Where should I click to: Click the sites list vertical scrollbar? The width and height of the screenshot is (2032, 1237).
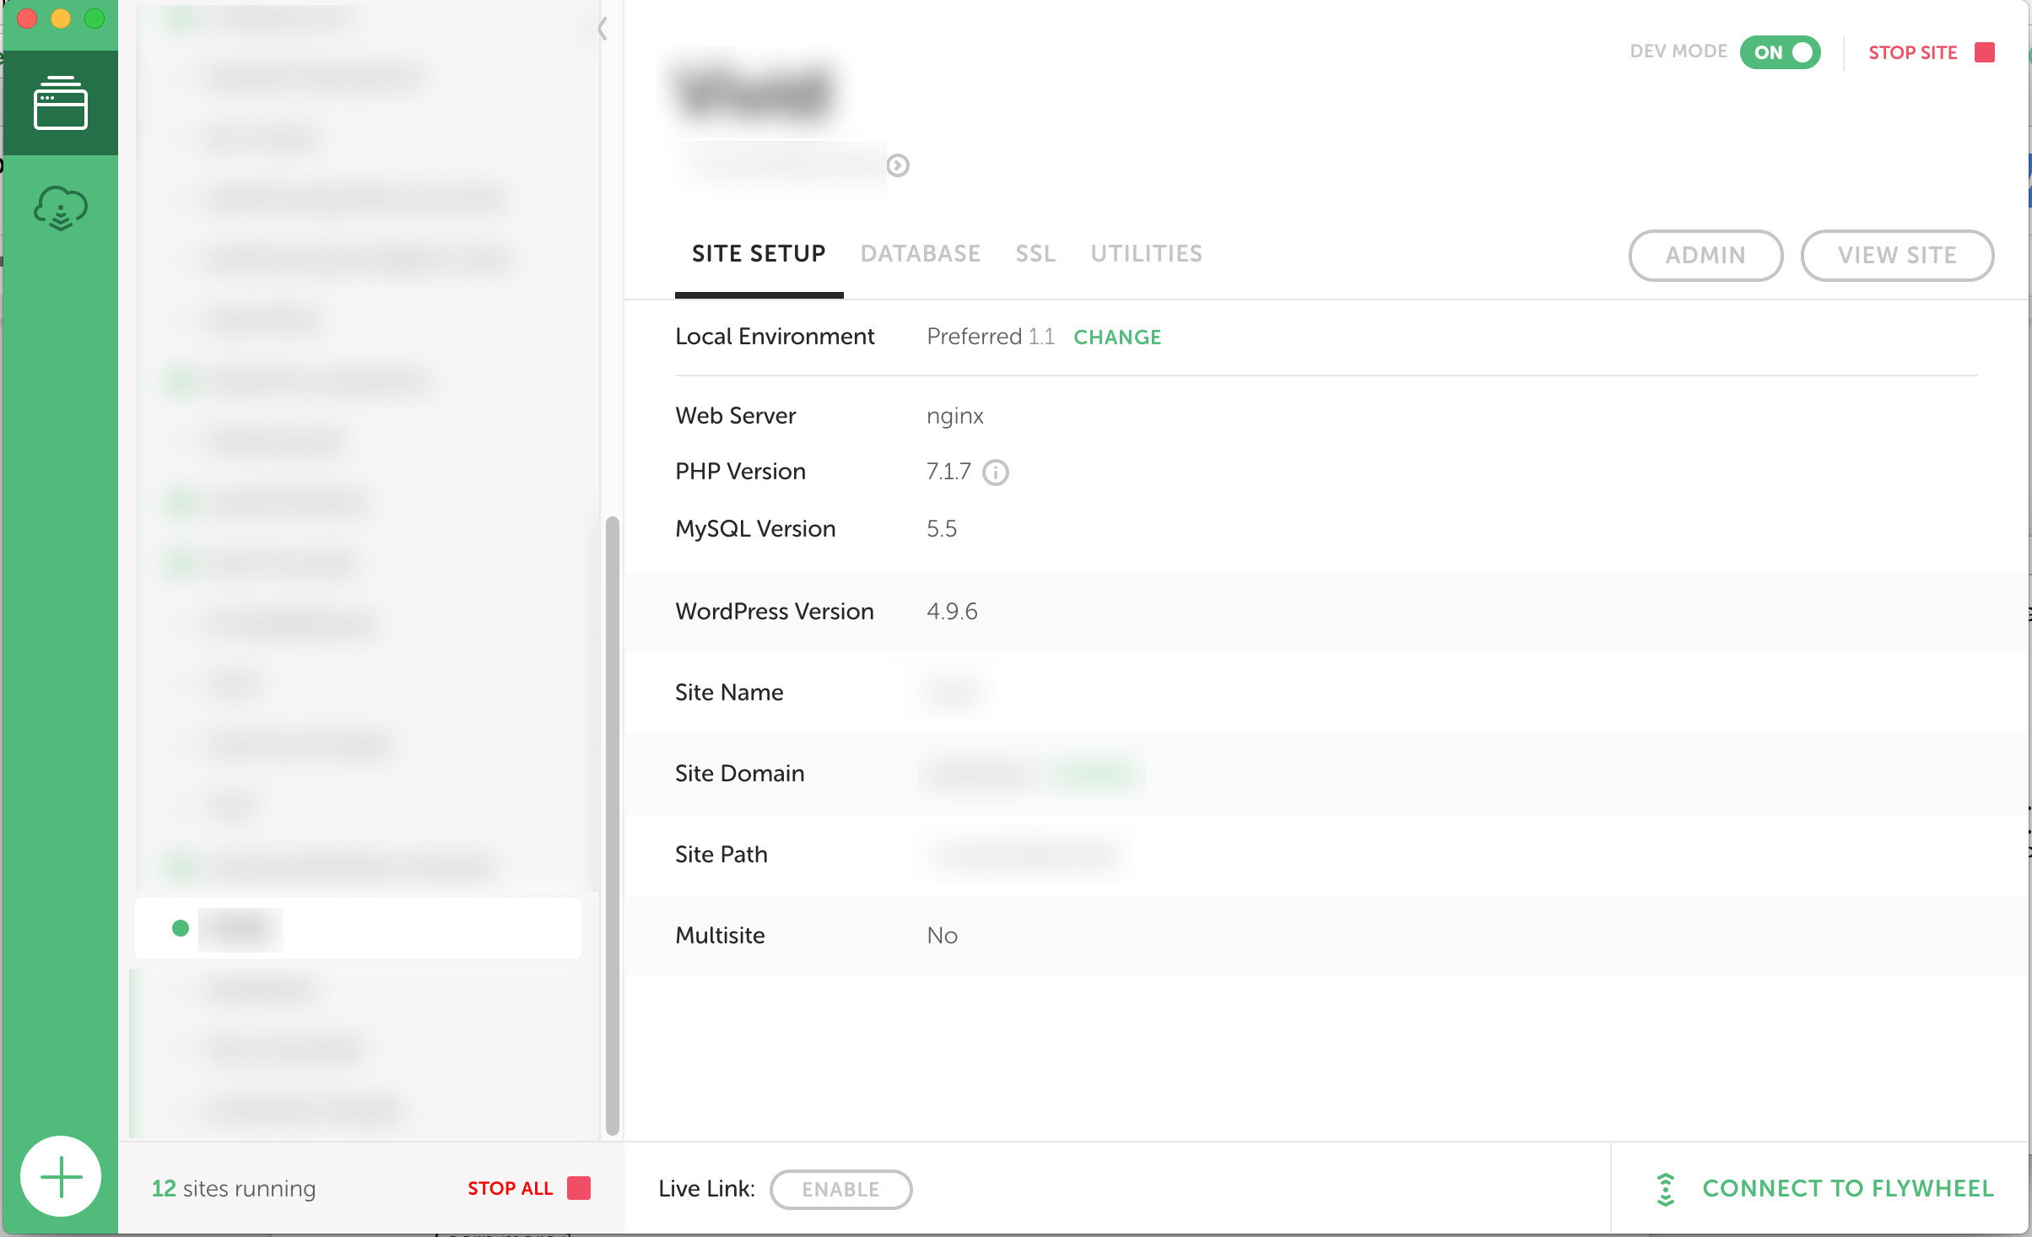tap(613, 825)
